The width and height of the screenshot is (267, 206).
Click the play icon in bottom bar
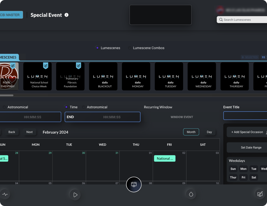click(75, 195)
